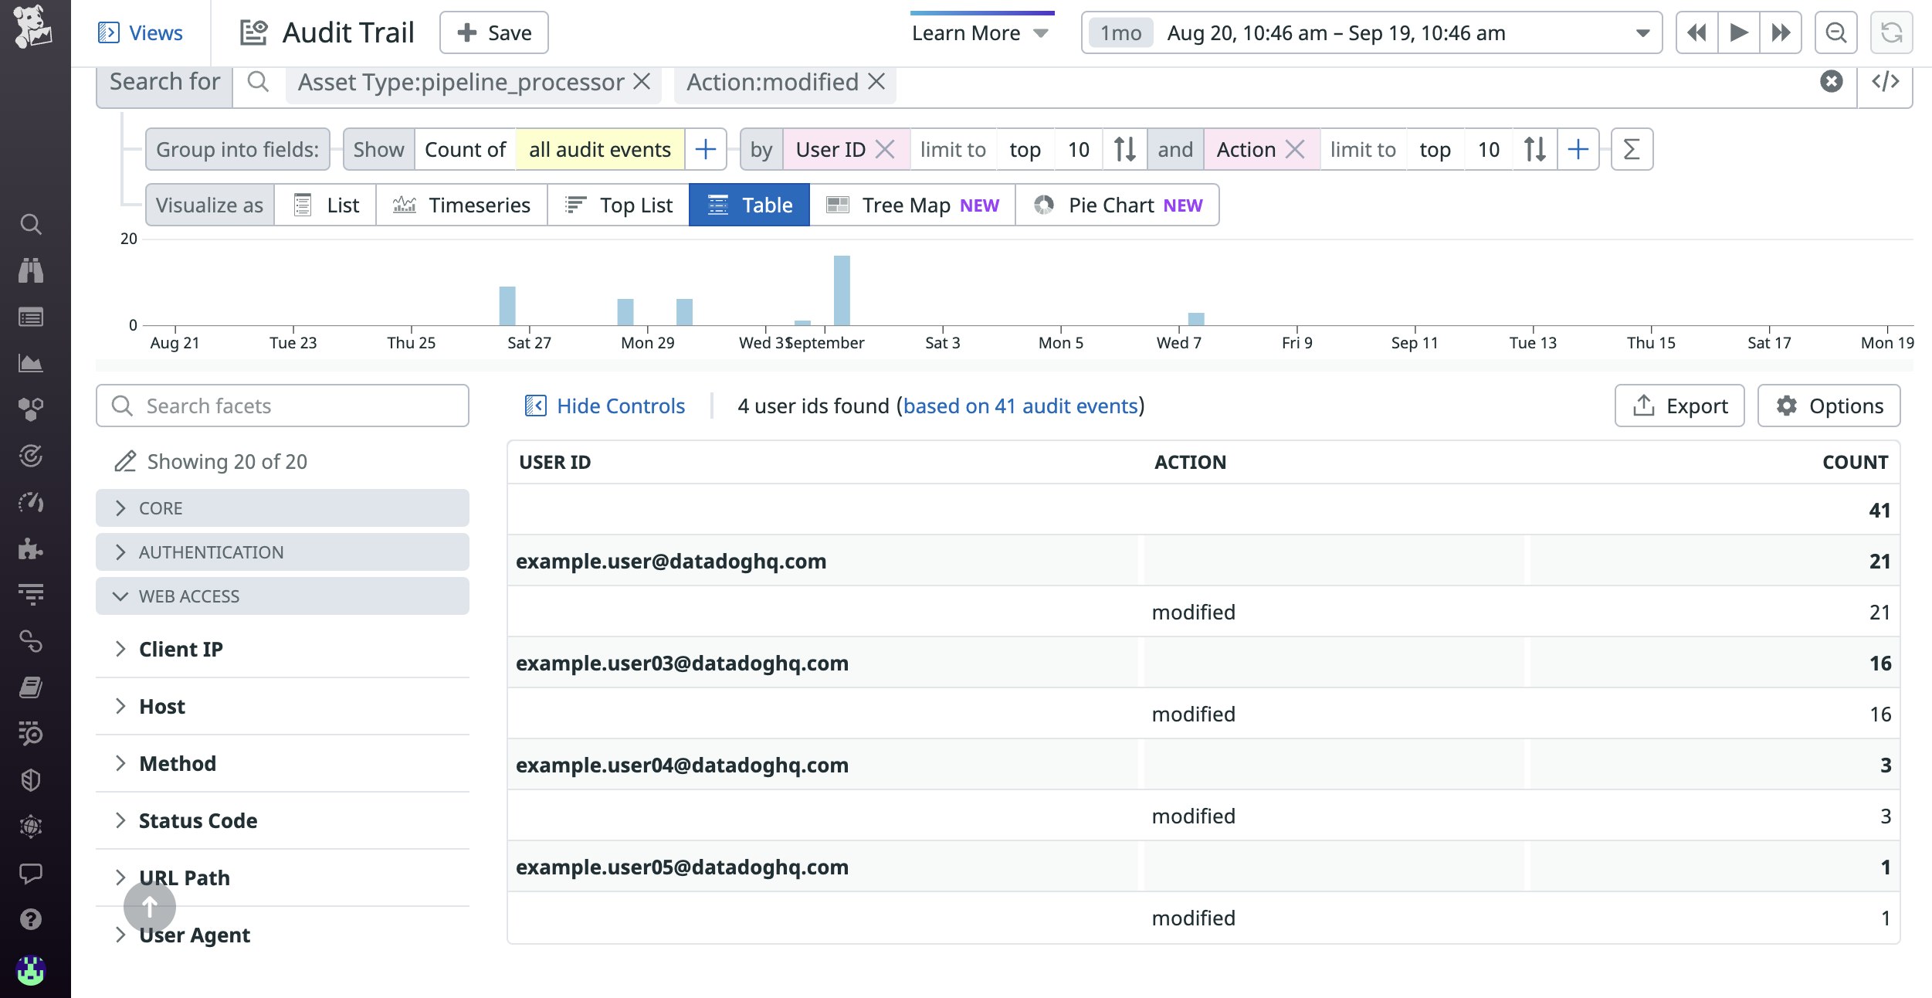Open the code view brackets icon

(1885, 82)
